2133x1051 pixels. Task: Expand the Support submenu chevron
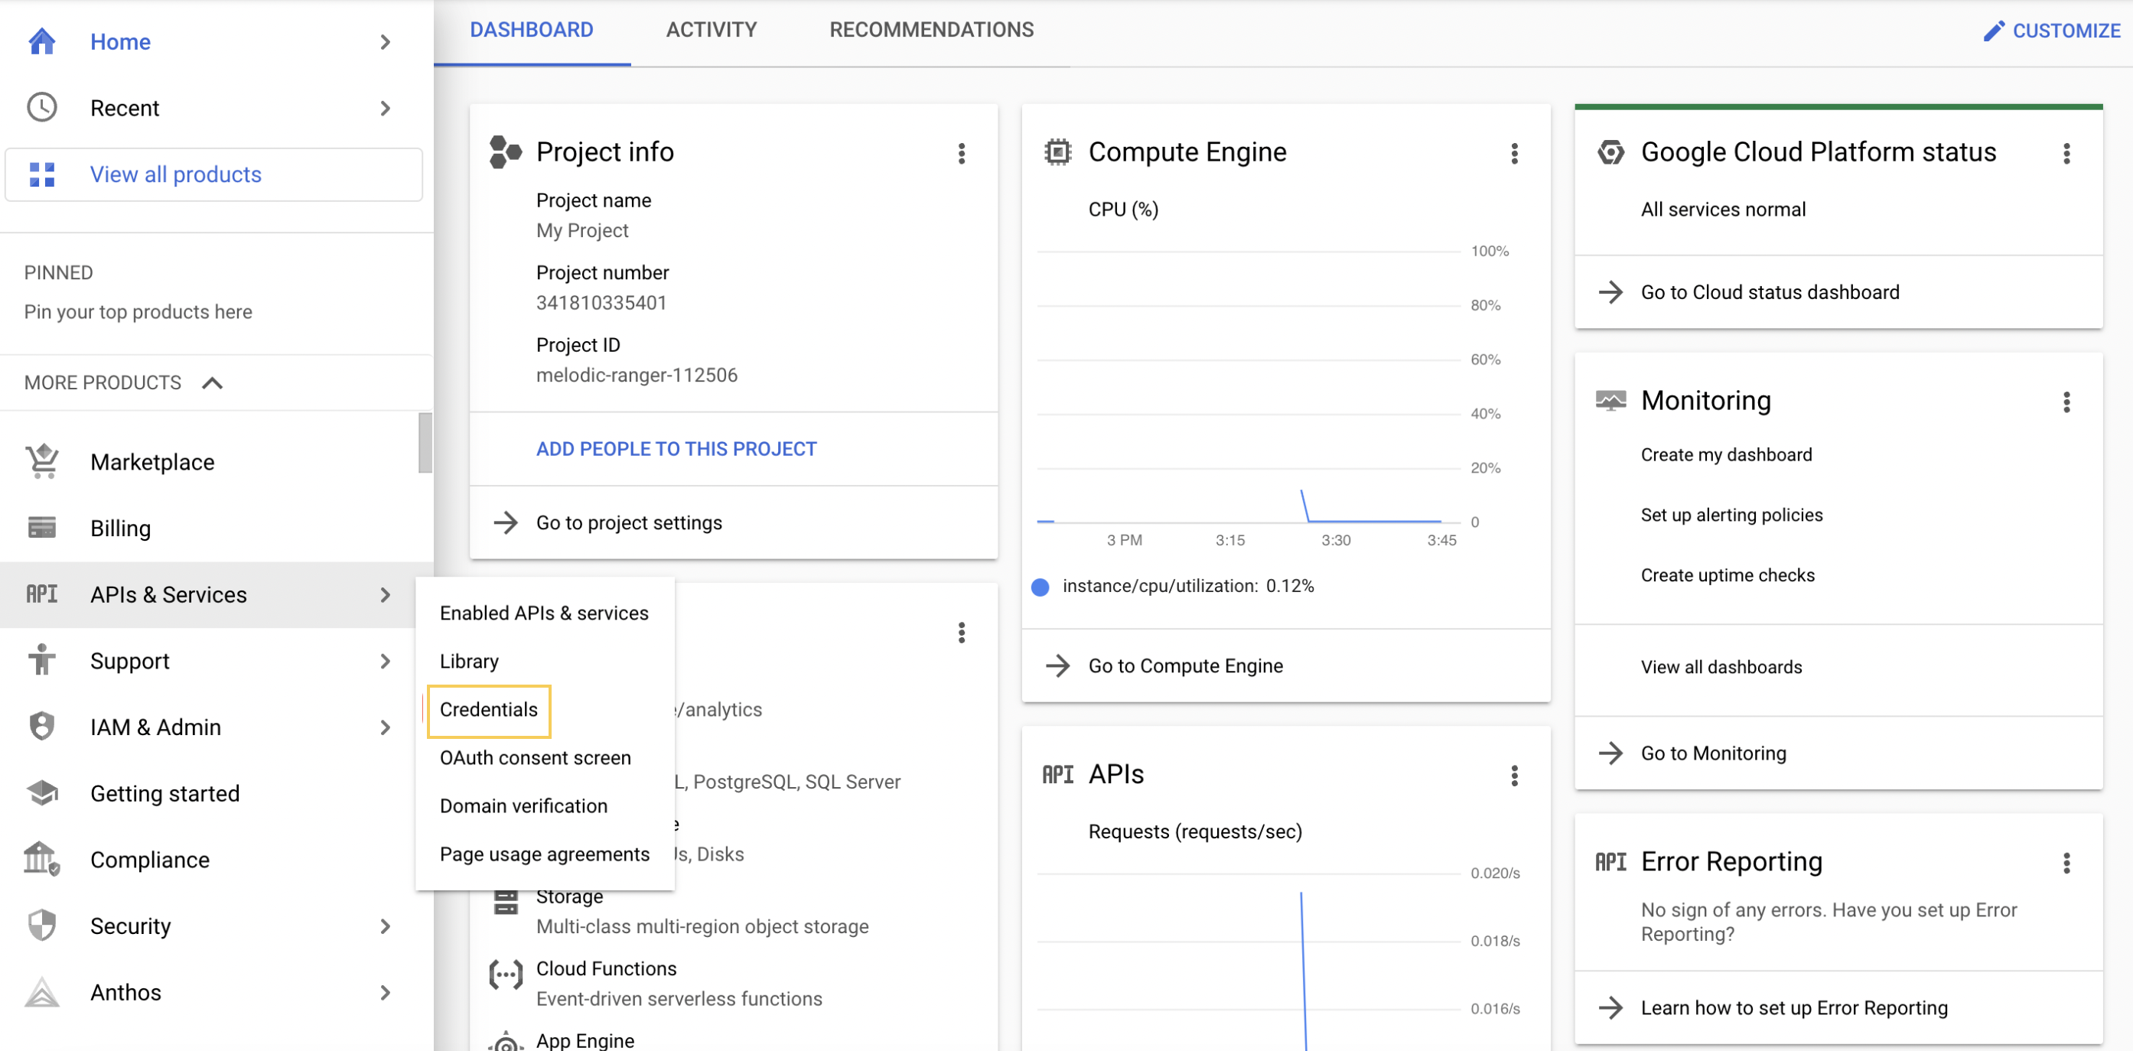pyautogui.click(x=385, y=660)
